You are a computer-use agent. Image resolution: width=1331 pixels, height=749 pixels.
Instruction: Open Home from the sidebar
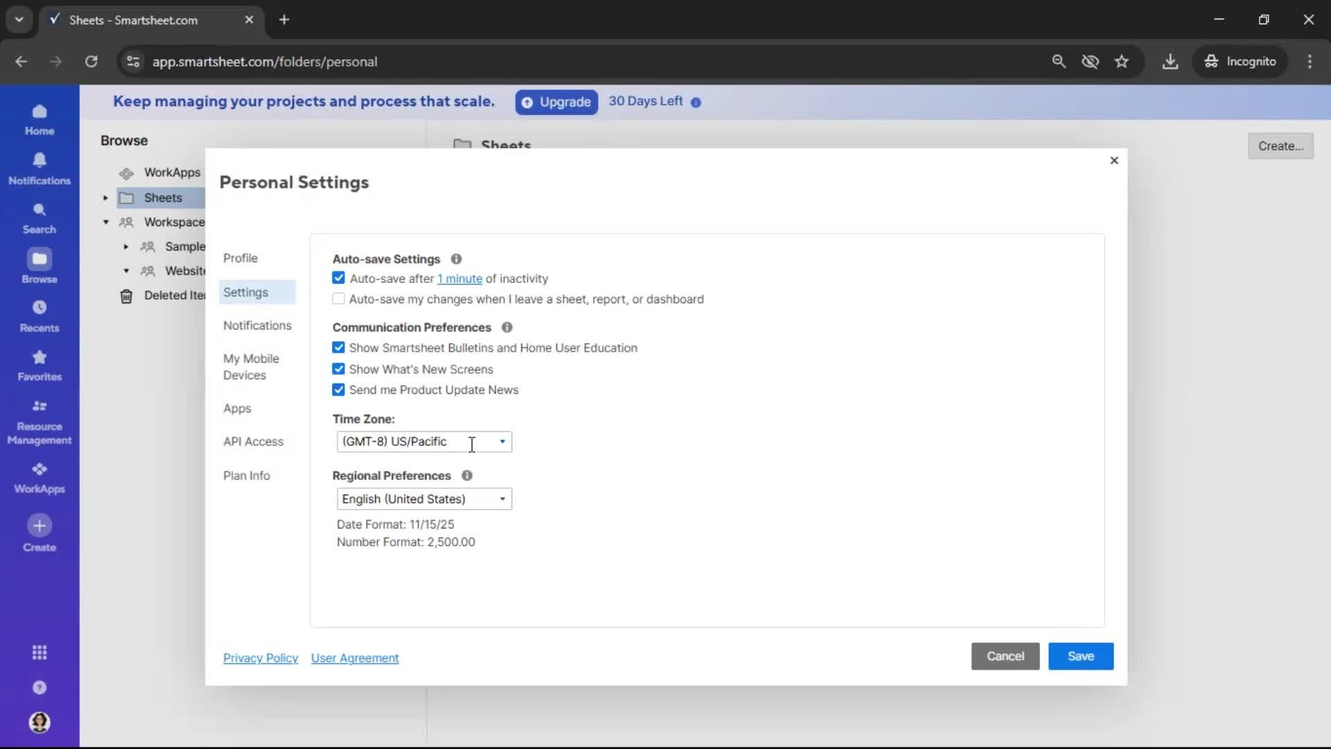[x=40, y=119]
